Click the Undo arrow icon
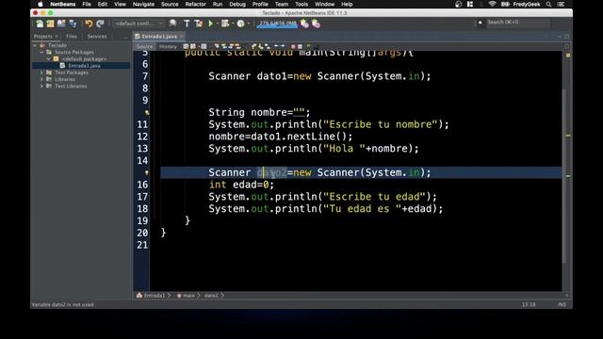603x339 pixels. (x=89, y=24)
